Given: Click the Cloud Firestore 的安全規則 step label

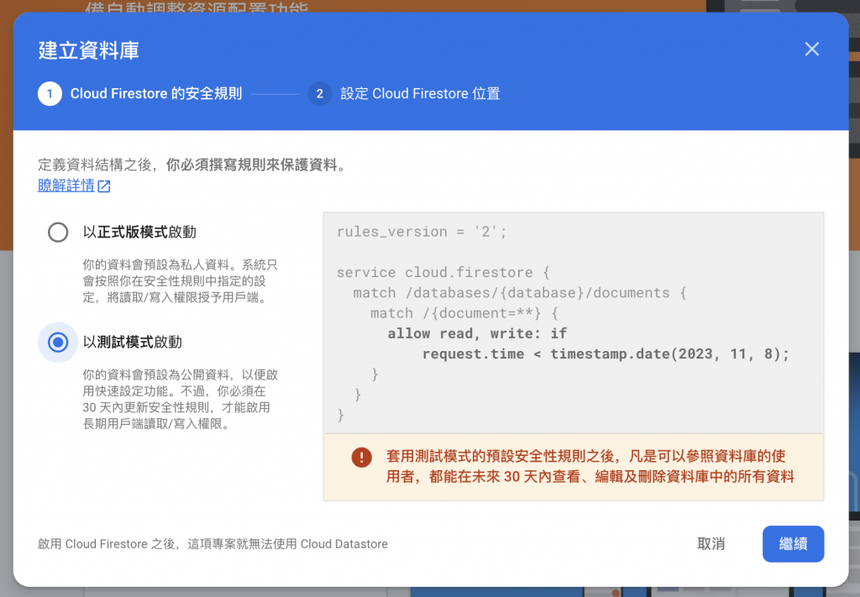Looking at the screenshot, I should pos(155,94).
